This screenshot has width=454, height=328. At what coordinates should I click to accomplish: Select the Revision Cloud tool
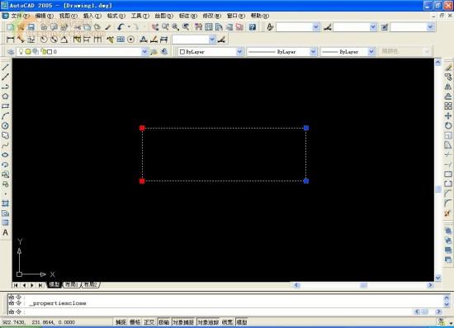pyautogui.click(x=5, y=135)
